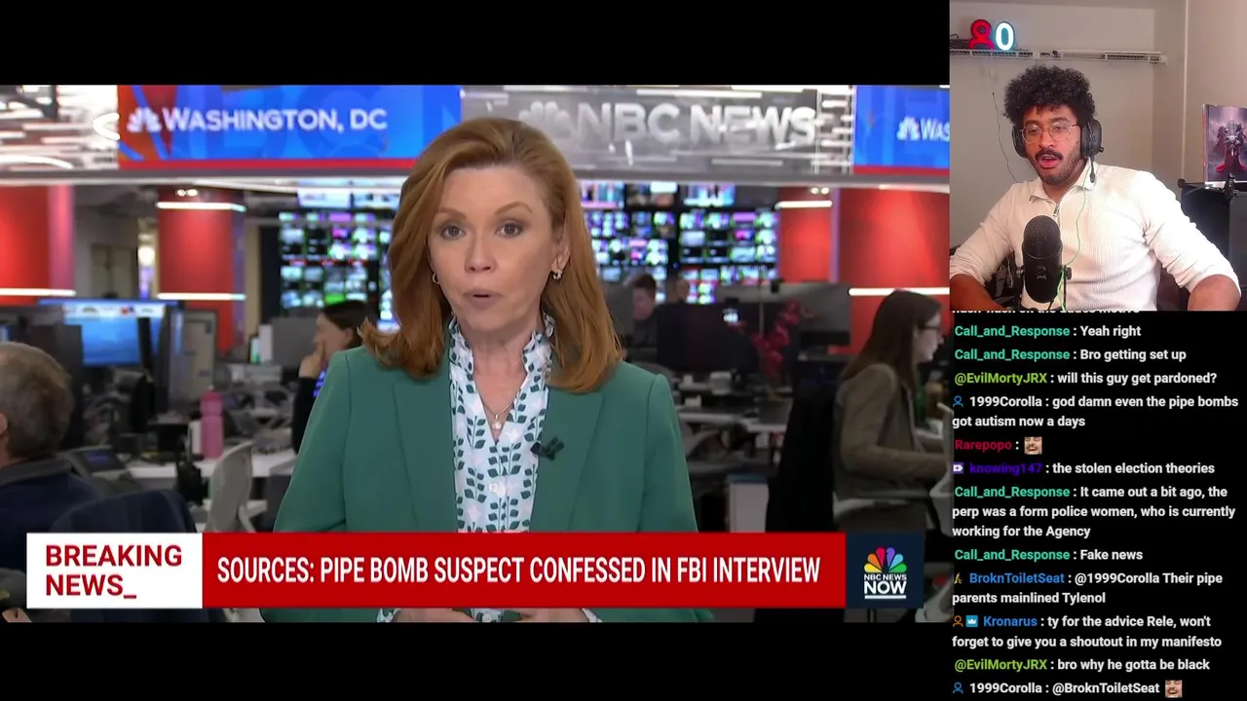Click 'working for the Agency' chat line

[1021, 532]
